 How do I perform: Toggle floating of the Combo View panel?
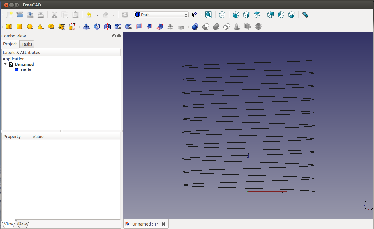click(114, 36)
